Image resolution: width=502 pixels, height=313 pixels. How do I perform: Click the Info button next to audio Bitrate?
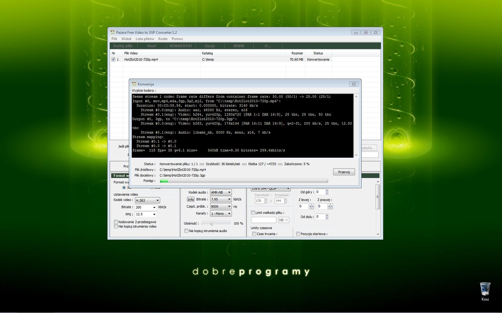coord(191,199)
